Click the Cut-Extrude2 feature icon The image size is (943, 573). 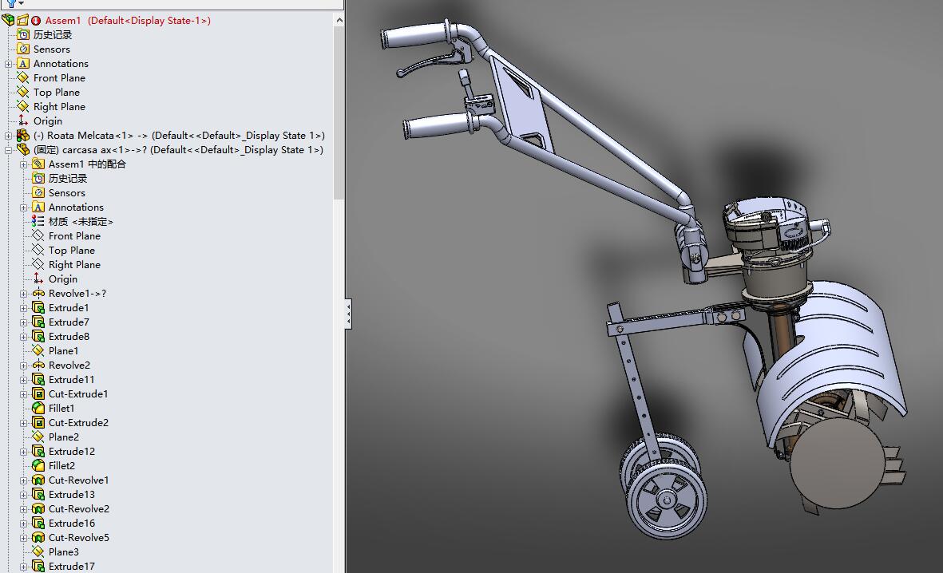(x=38, y=423)
